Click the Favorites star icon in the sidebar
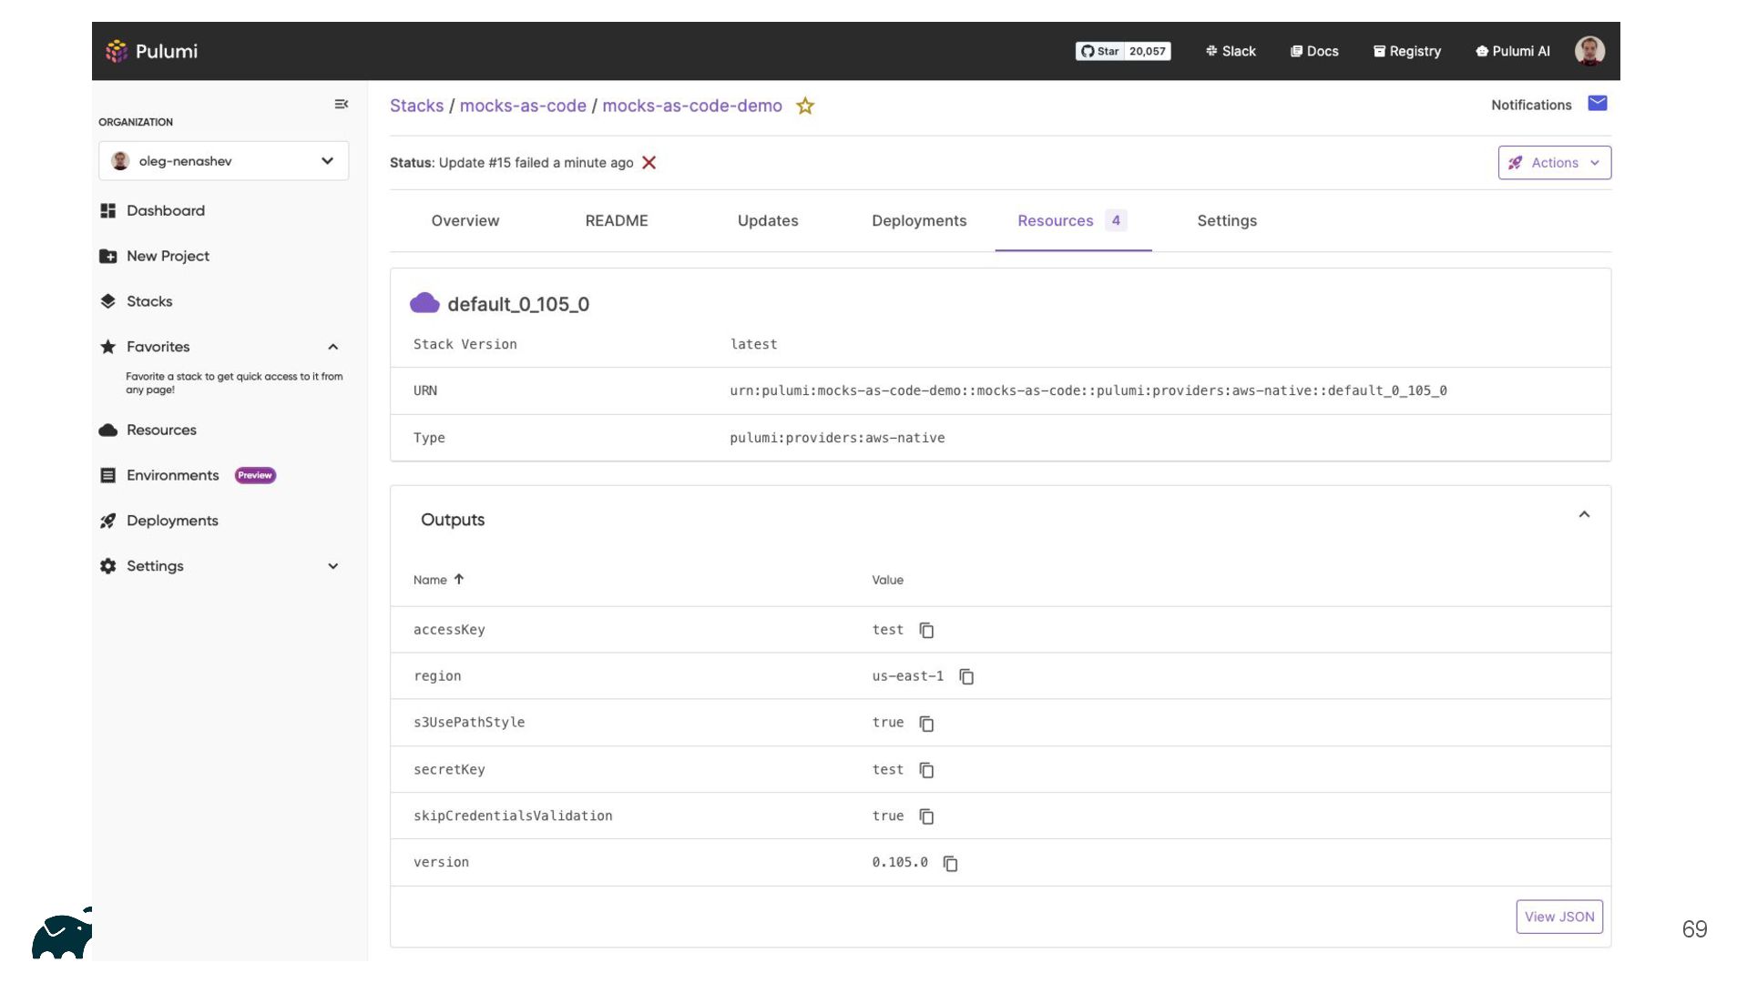Image resolution: width=1747 pixels, height=983 pixels. [108, 347]
